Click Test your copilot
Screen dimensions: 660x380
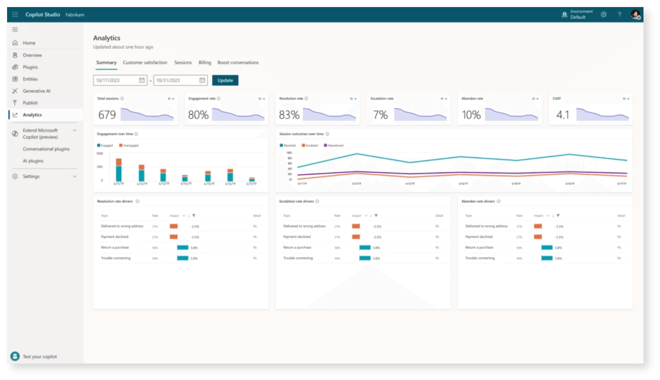click(x=39, y=356)
